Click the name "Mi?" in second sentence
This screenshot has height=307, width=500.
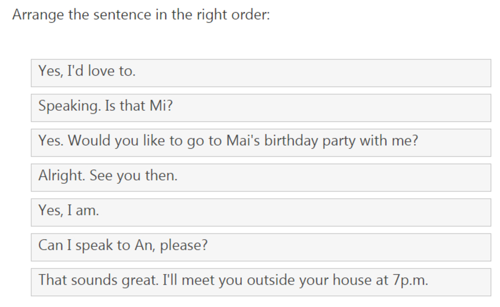pyautogui.click(x=161, y=106)
